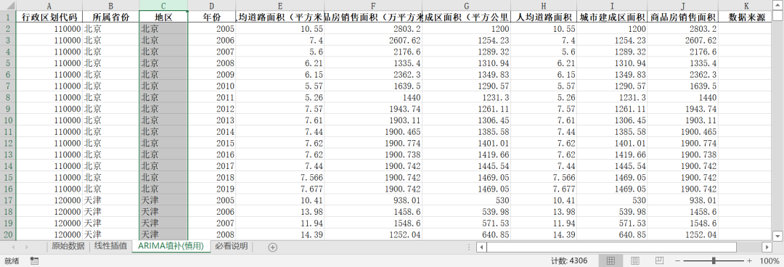The height and width of the screenshot is (267, 784).
Task: Open the 原始数据 sheet tab
Action: click(x=68, y=246)
